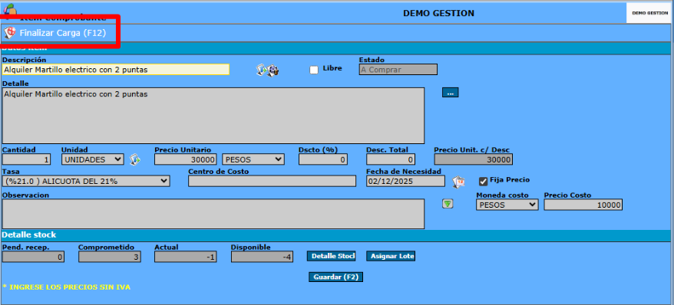Click the Asignar Lote button

click(x=391, y=256)
